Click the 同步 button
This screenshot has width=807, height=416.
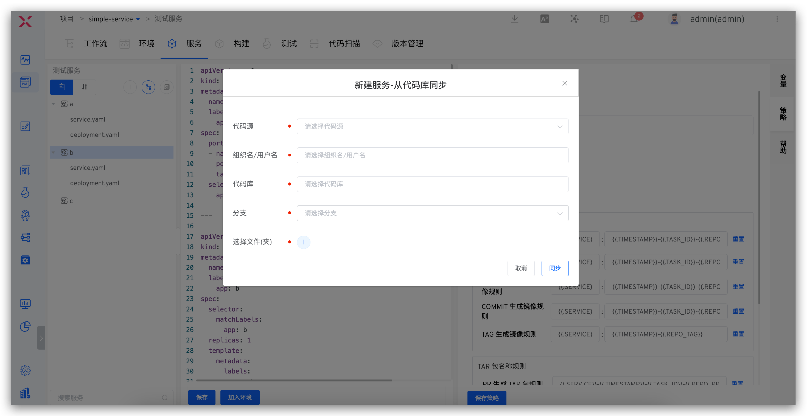coord(555,268)
